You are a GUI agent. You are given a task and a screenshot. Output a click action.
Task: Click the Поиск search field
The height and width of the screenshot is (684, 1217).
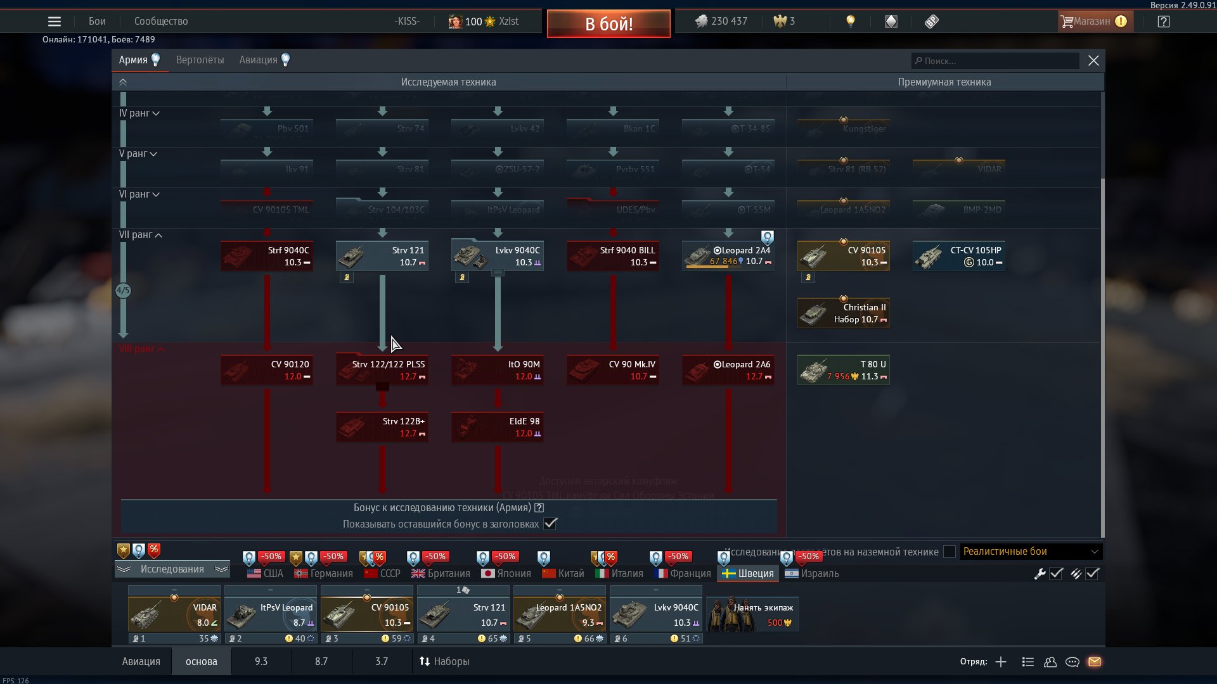[995, 61]
